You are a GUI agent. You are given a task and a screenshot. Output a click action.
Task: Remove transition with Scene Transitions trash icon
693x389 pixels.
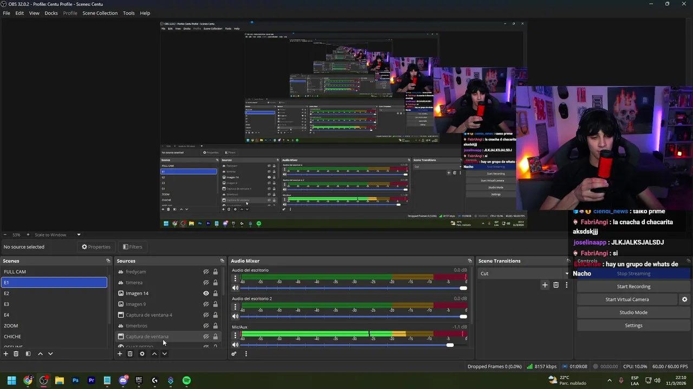point(556,285)
